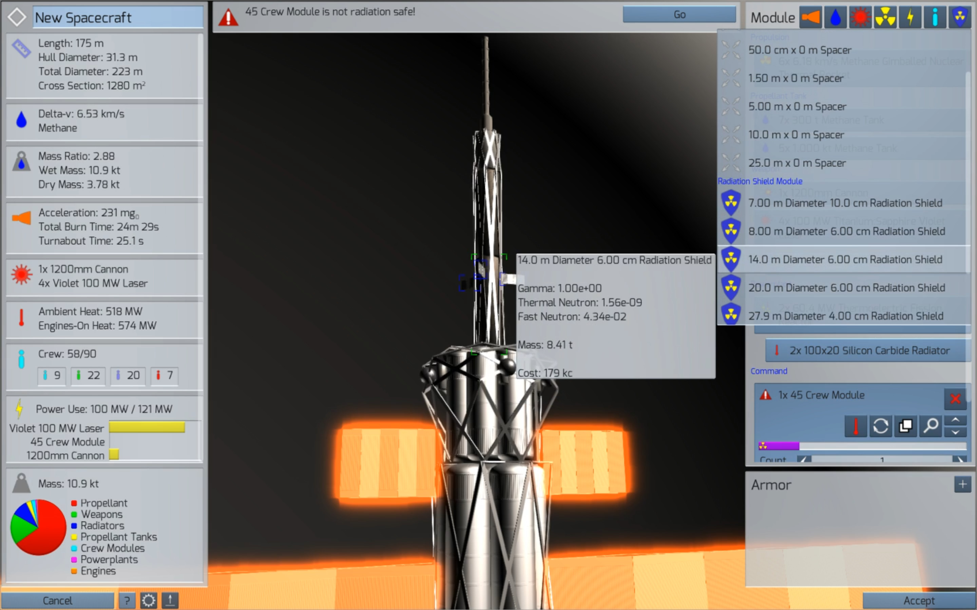The width and height of the screenshot is (977, 610).
Task: Select the red weapons module category
Action: pyautogui.click(x=861, y=17)
